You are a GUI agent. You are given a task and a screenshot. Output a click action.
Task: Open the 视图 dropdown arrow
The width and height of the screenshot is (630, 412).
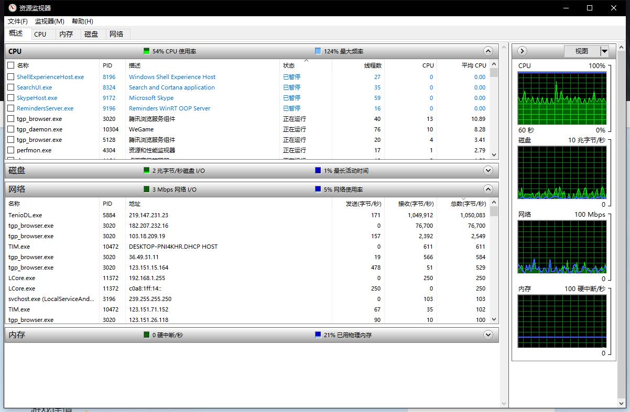604,51
